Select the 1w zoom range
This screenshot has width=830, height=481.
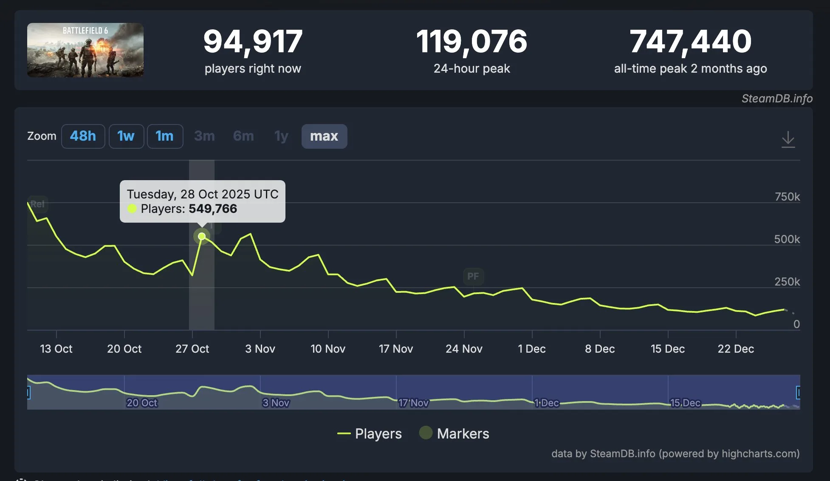126,136
